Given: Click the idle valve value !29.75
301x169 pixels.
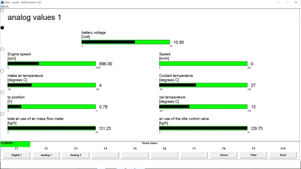Looking at the screenshot, I should [257, 129].
